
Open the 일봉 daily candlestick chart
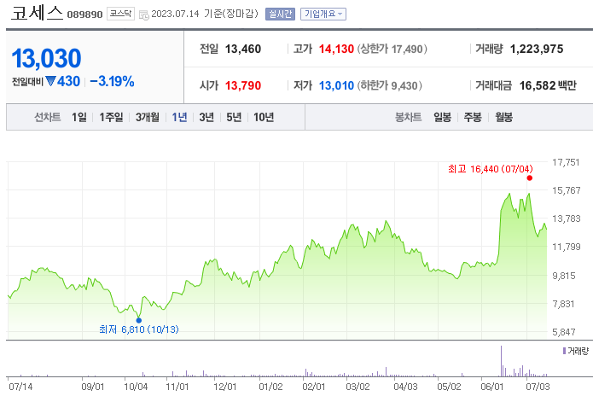coord(442,117)
